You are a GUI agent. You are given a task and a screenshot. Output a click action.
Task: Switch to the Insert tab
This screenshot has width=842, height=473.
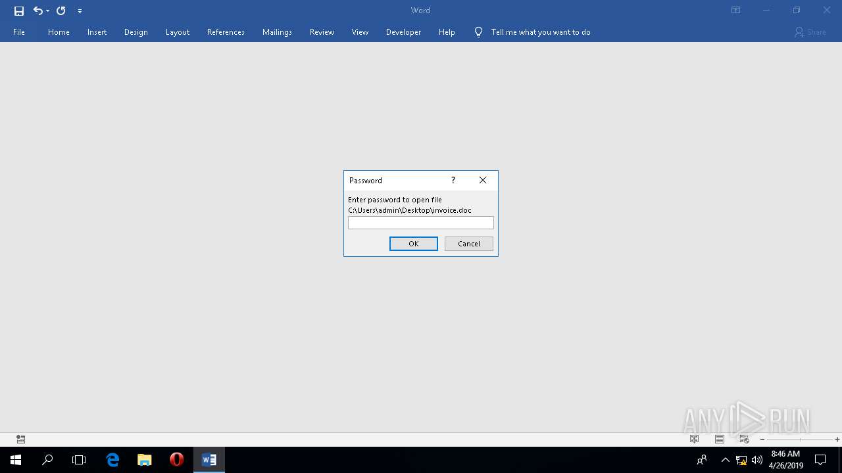click(97, 32)
